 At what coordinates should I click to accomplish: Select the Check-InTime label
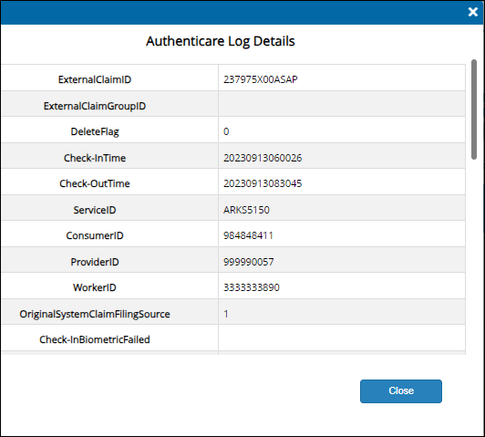(x=95, y=158)
